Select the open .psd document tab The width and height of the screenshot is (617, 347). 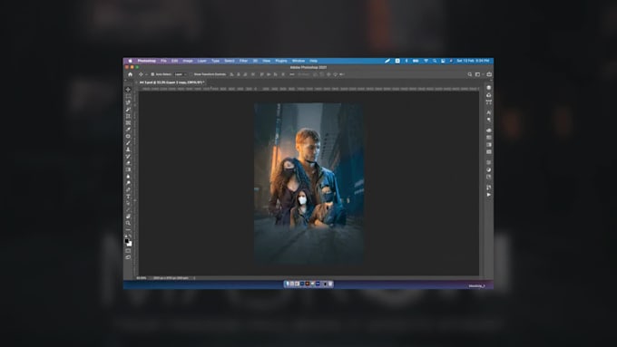(x=171, y=82)
